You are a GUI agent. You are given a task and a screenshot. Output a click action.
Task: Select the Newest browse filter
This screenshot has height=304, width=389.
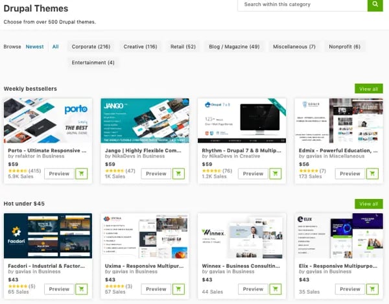[x=35, y=47]
